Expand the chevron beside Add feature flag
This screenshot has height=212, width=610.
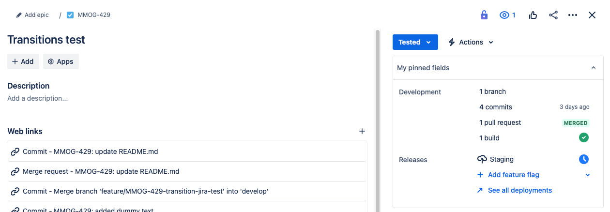(x=588, y=175)
